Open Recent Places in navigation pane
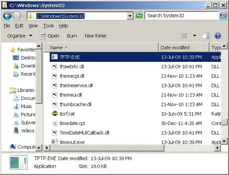 25,74
